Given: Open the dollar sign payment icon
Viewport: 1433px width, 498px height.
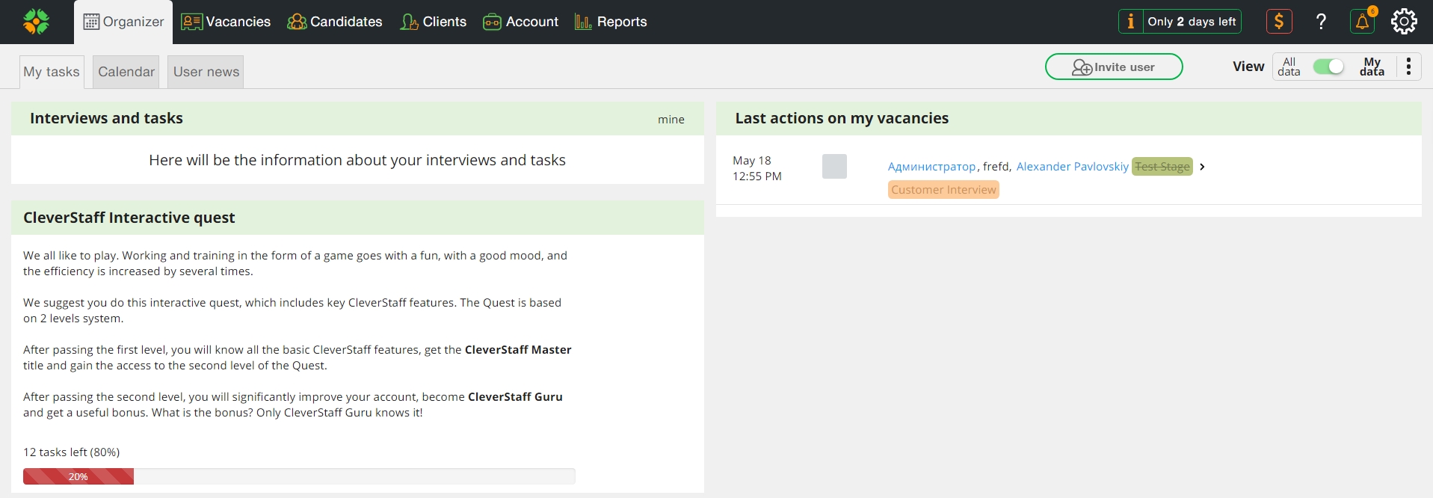Looking at the screenshot, I should coord(1279,22).
